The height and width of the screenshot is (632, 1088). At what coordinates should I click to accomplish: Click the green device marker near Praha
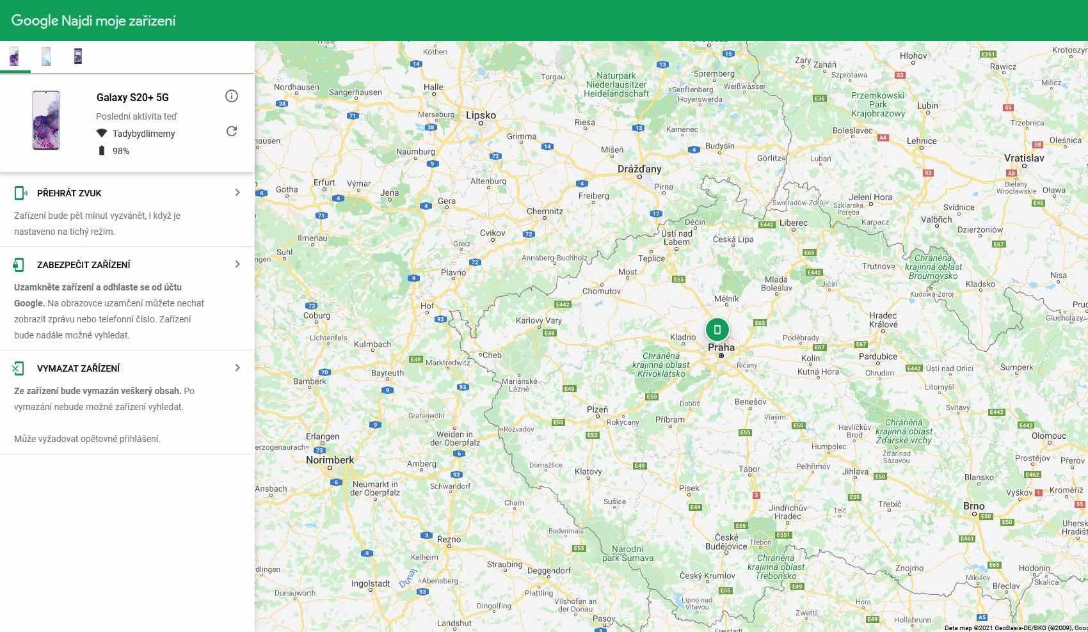pos(717,330)
